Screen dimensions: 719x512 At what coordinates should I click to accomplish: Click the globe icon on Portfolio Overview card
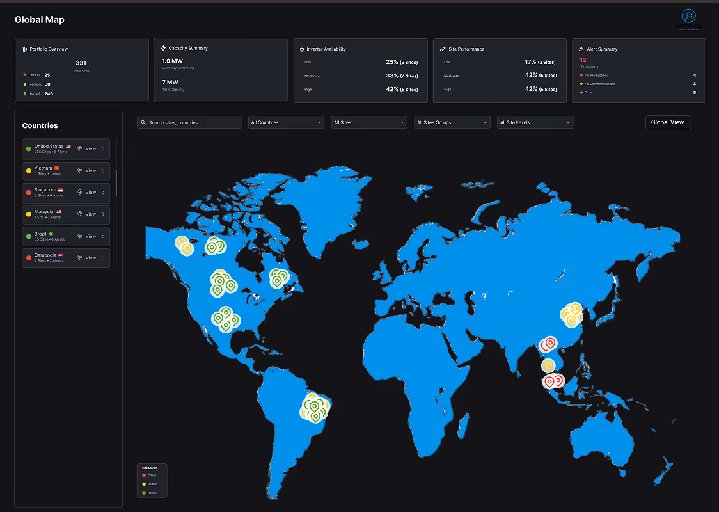(x=24, y=49)
